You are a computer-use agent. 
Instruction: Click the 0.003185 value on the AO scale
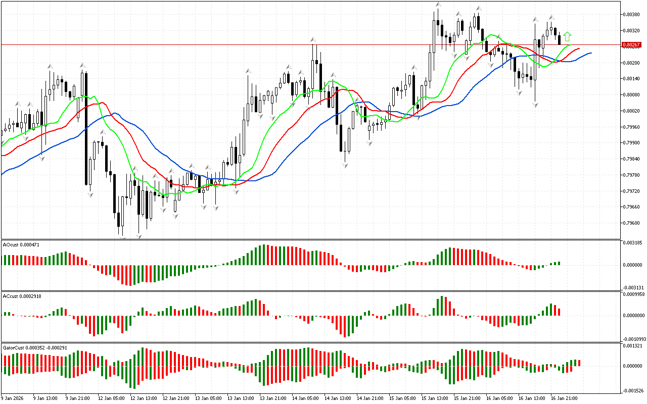pyautogui.click(x=632, y=243)
